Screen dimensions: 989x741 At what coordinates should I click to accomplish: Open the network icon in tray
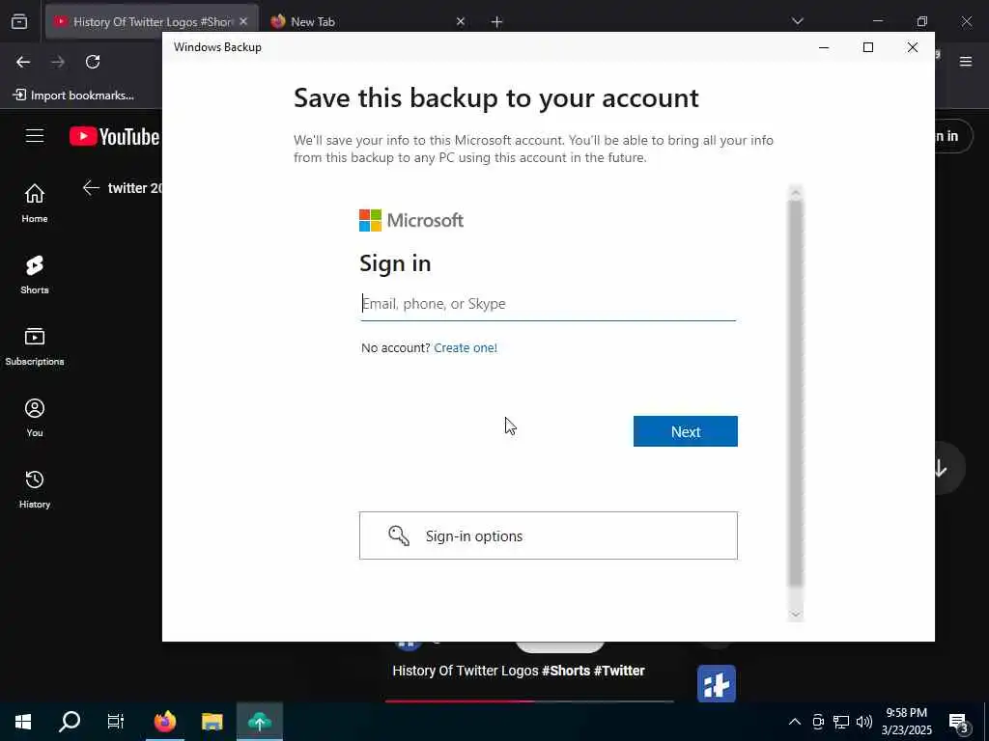coord(841,722)
